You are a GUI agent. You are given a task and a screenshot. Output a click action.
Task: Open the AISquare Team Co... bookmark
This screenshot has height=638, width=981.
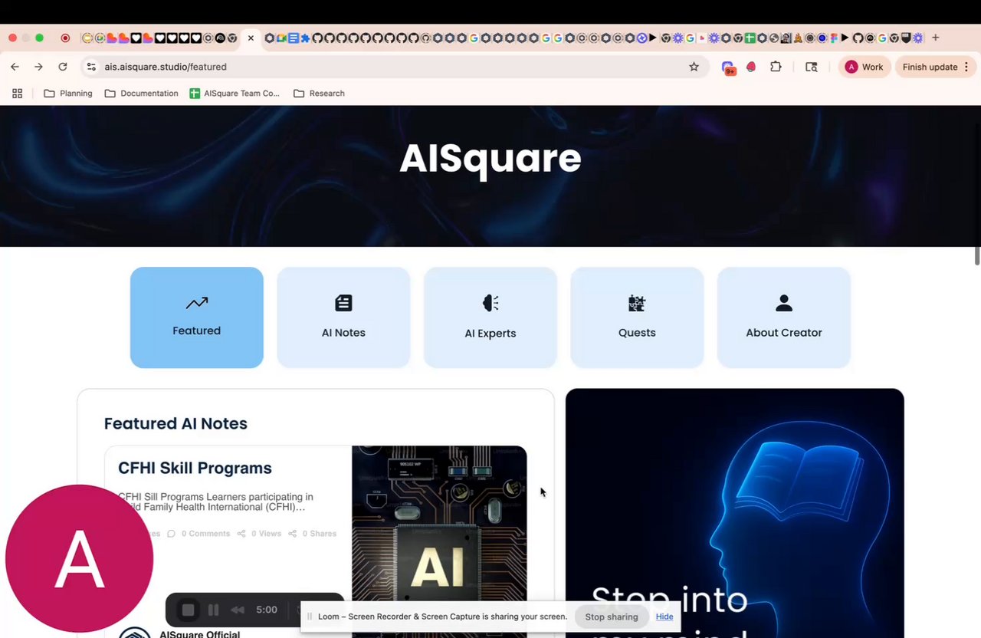(235, 94)
